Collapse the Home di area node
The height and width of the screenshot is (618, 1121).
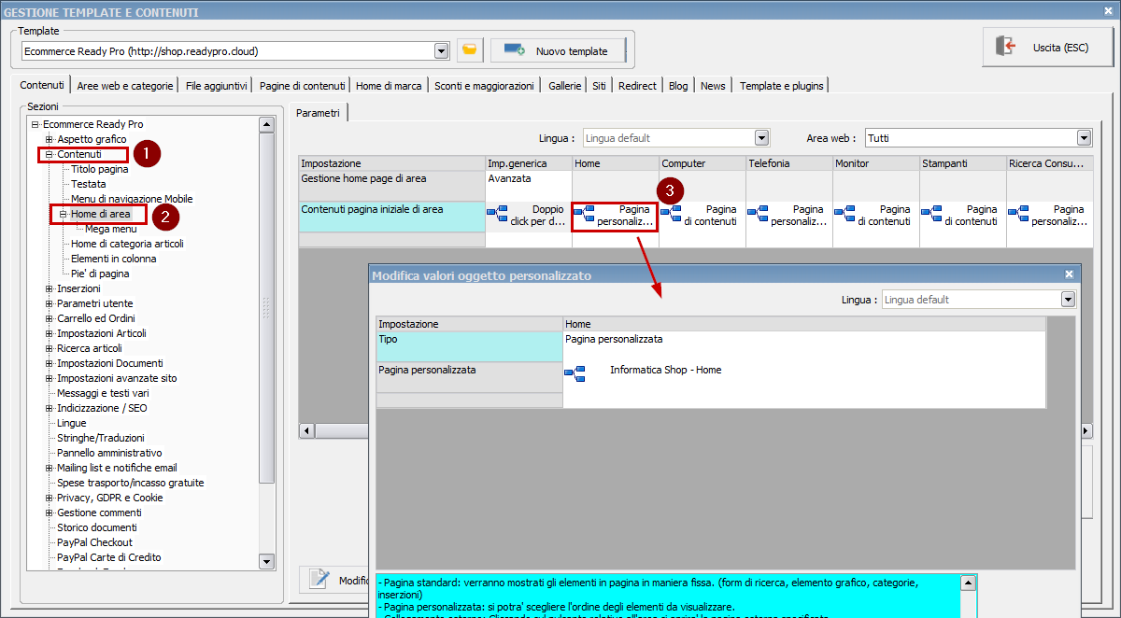[64, 214]
